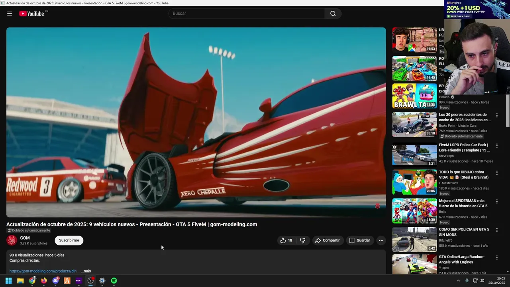
Task: Open the Brawl Ta thumbnail video
Action: pos(414,96)
